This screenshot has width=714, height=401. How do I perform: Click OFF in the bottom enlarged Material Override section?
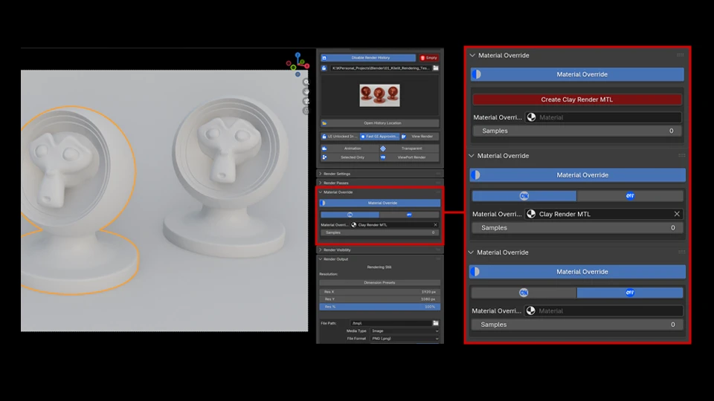[630, 293]
